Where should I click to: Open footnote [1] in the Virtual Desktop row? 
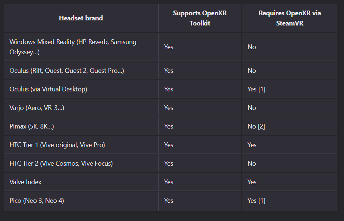(x=262, y=89)
